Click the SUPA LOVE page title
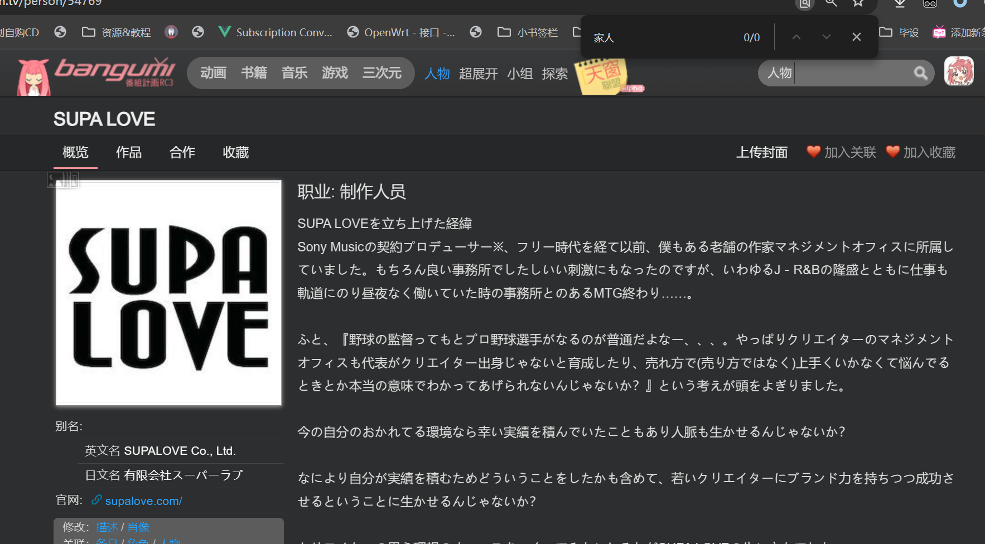 104,119
